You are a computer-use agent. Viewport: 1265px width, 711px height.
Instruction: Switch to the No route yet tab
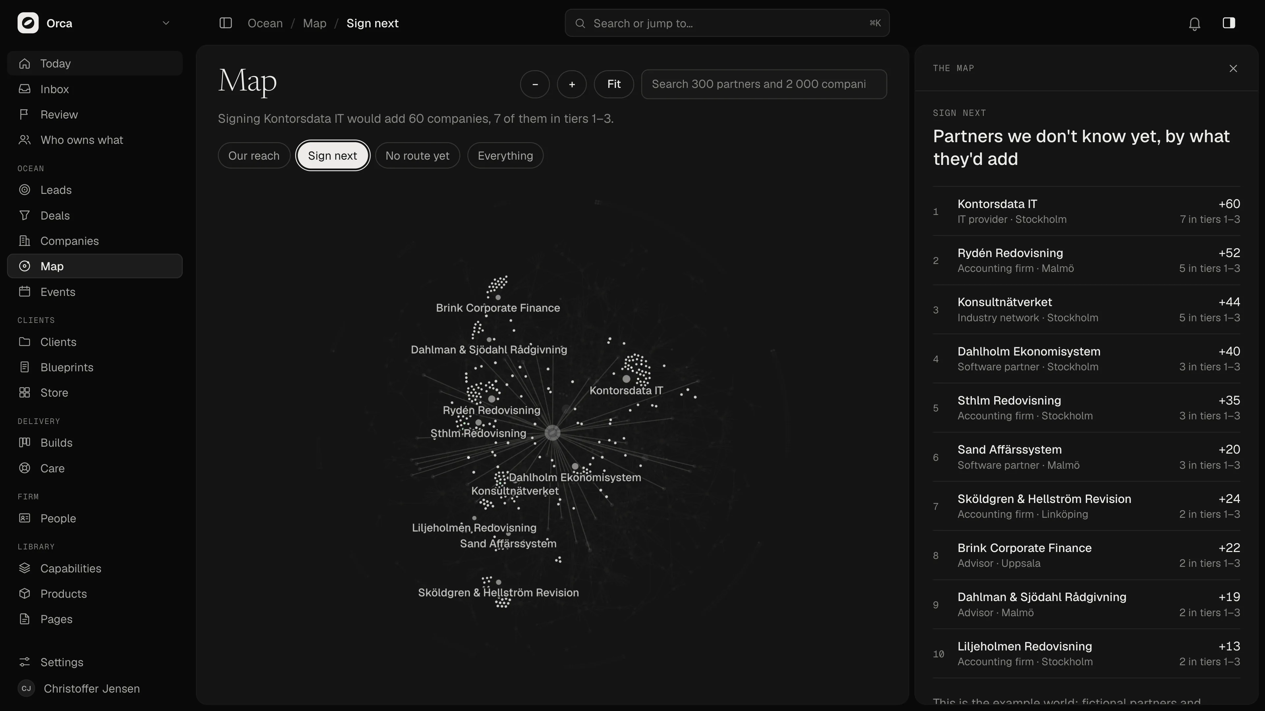tap(417, 156)
